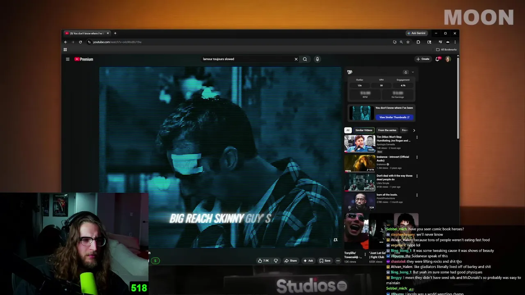Open 'brakence - introvert (Official Audio)' title
Viewport: 525px width, 295px height.
click(x=393, y=159)
